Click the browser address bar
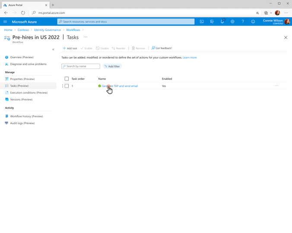This screenshot has width=292, height=233. (145, 13)
